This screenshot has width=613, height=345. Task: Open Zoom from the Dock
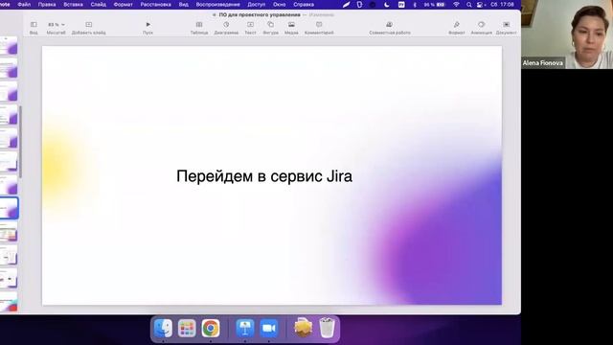pos(268,328)
